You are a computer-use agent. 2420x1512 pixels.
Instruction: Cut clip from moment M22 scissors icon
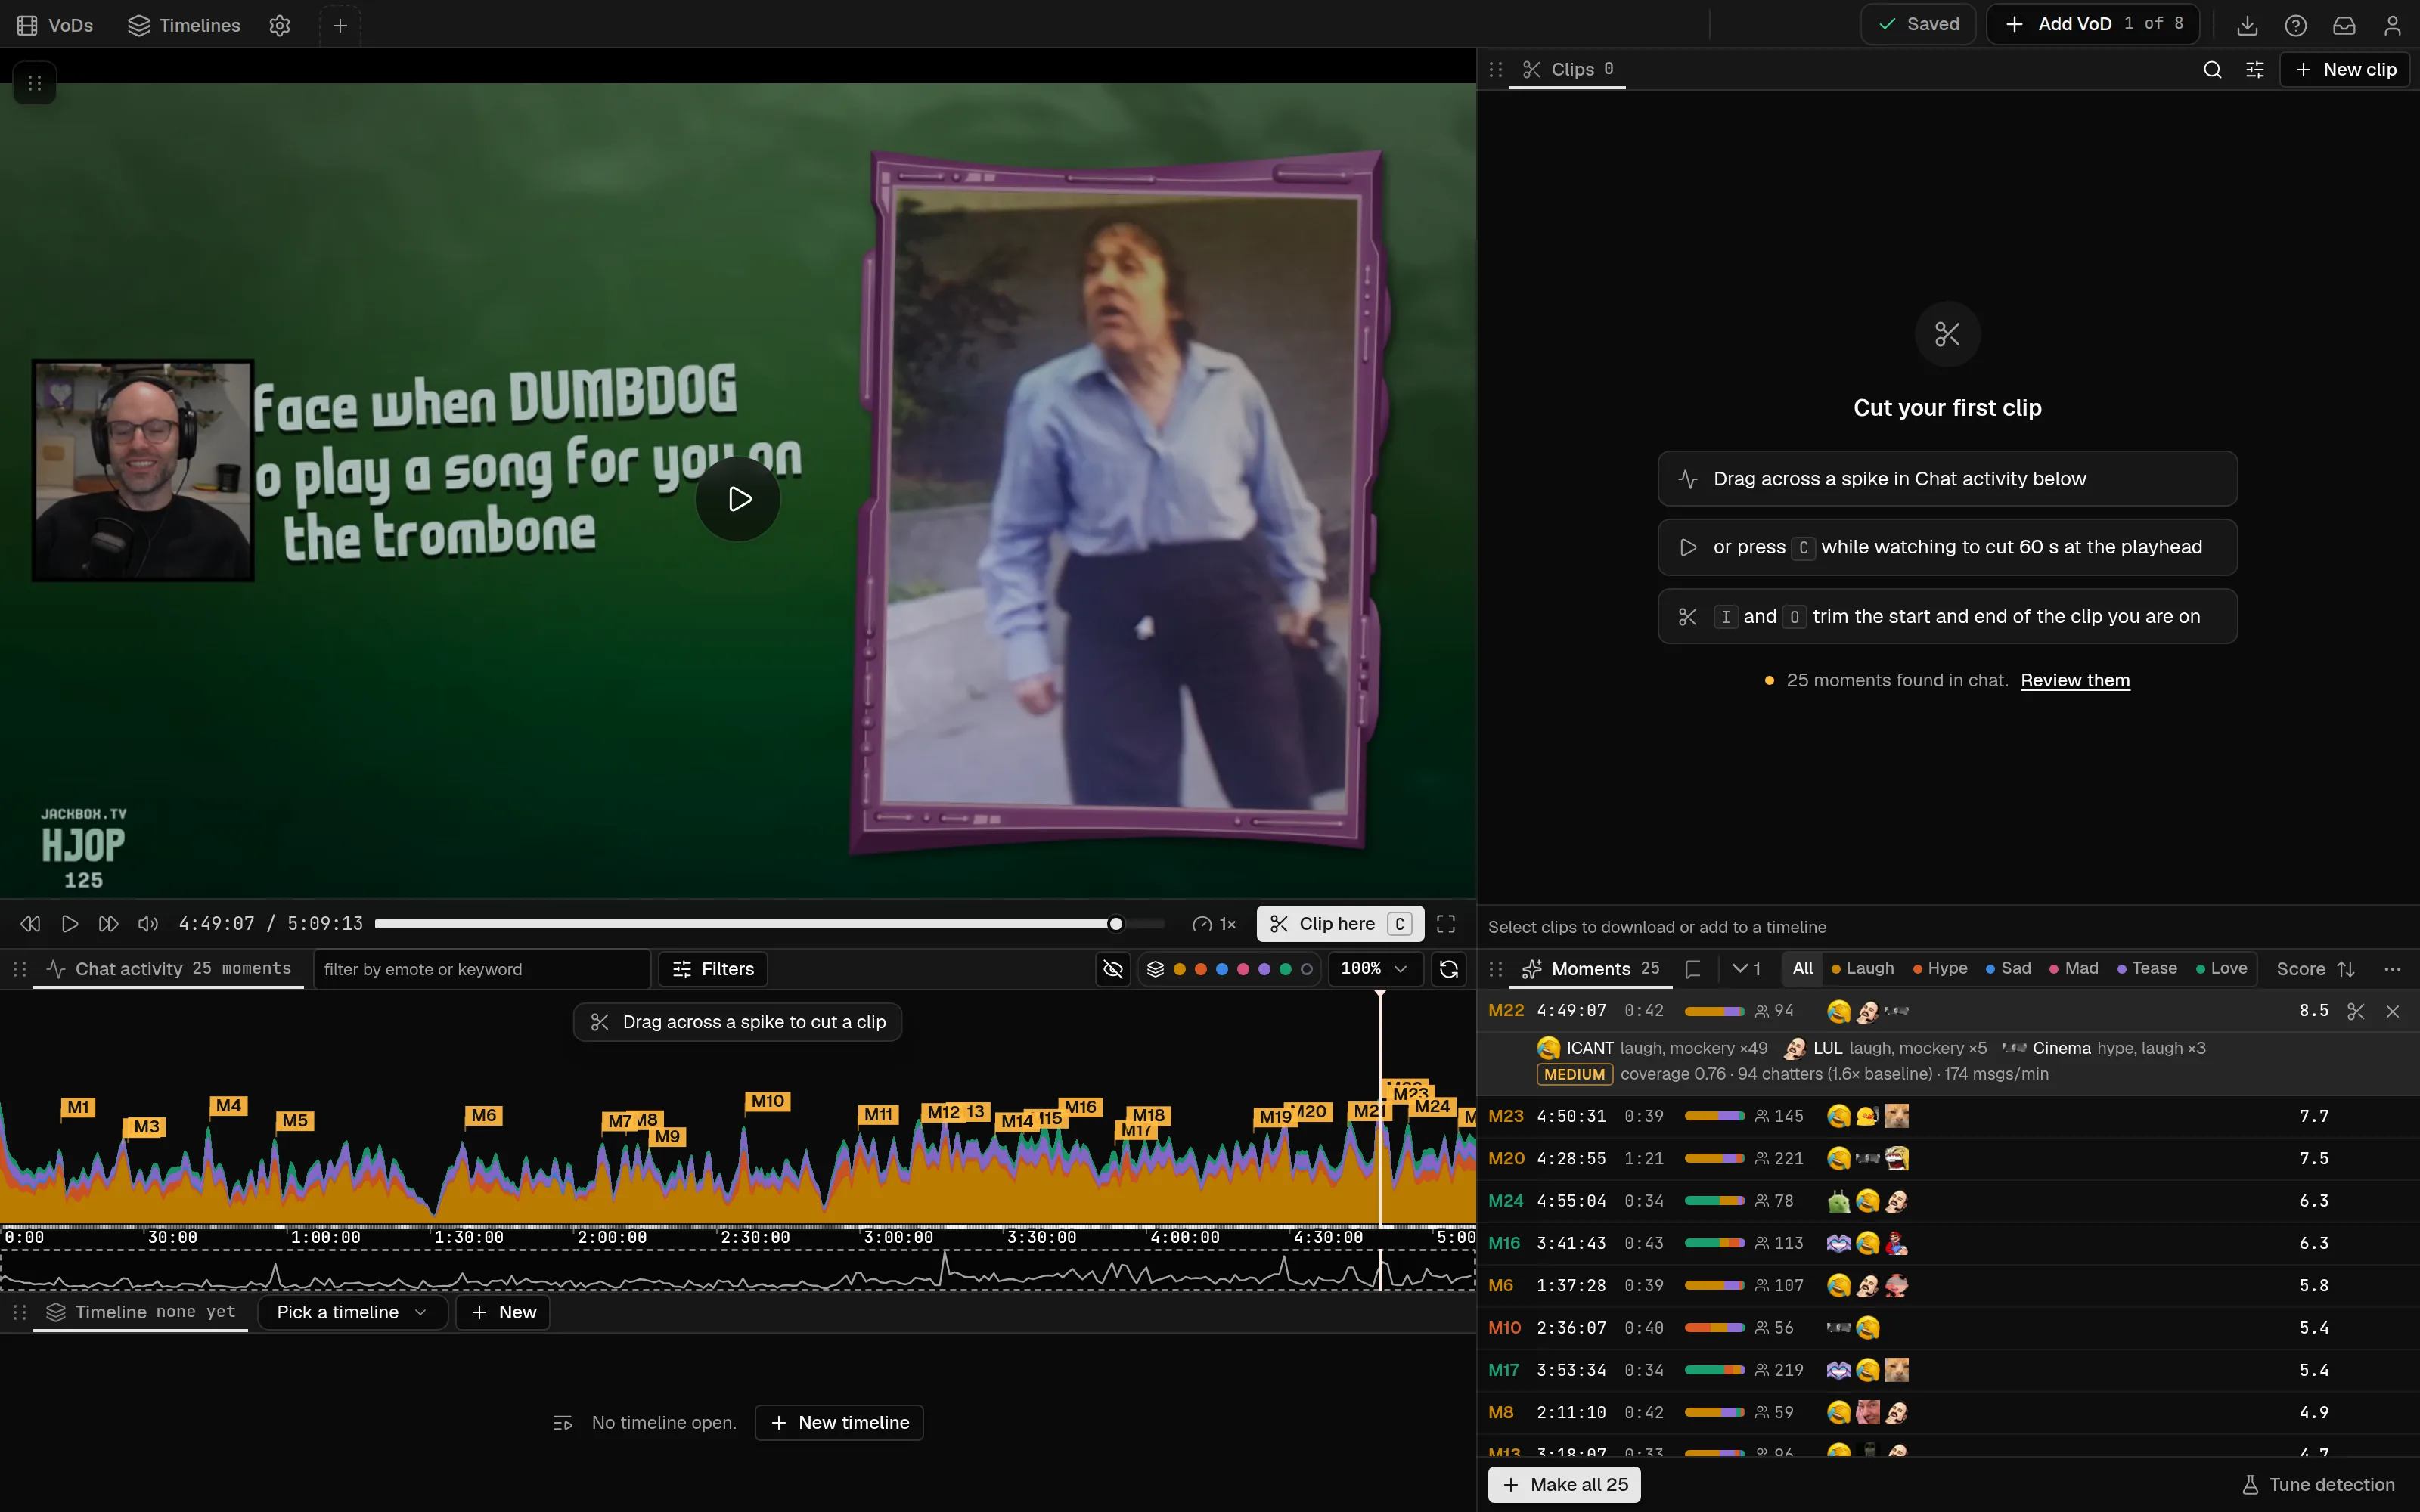2355,1011
